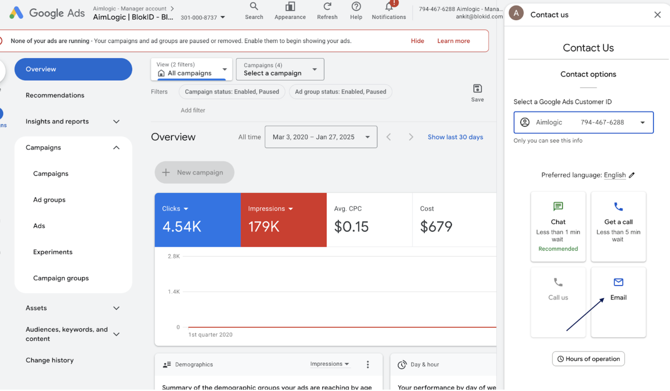This screenshot has width=670, height=391.
Task: Open the Appearance settings icon
Action: 290,6
